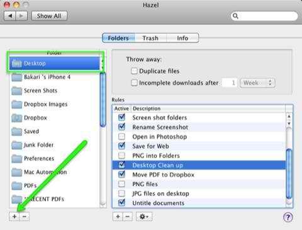Uncheck the Screen shot folders rule
Image resolution: width=302 pixels, height=230 pixels.
click(x=121, y=117)
